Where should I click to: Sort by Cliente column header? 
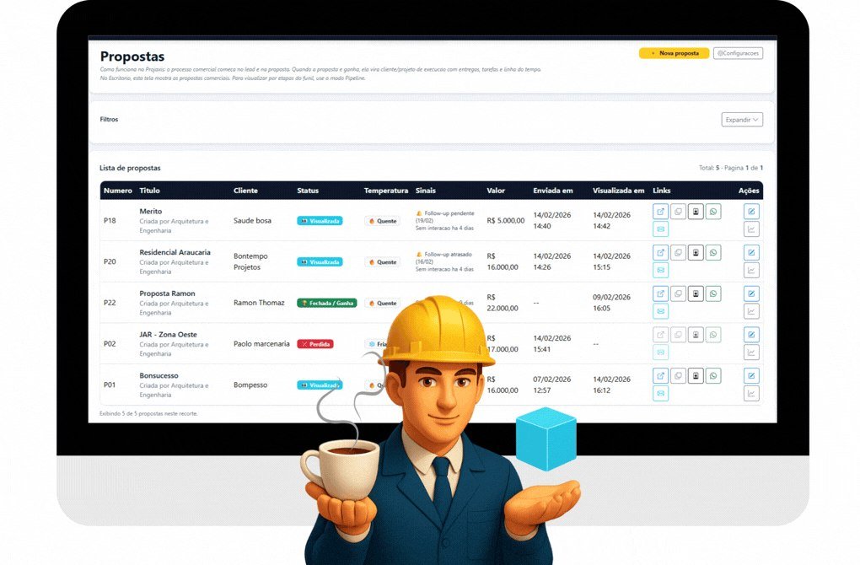point(245,191)
